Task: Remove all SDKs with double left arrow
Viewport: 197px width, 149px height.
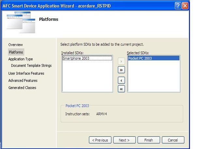Action: pyautogui.click(x=121, y=89)
